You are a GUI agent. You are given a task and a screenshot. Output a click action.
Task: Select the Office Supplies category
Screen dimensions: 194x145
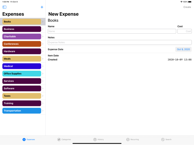point(22,73)
